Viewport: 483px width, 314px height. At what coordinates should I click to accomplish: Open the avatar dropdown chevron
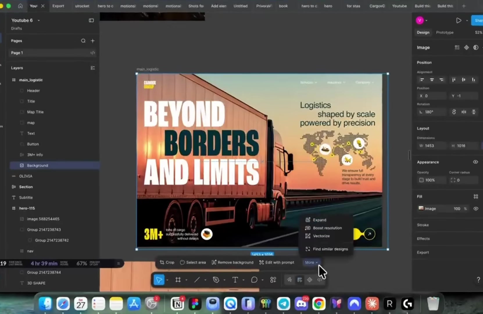426,20
